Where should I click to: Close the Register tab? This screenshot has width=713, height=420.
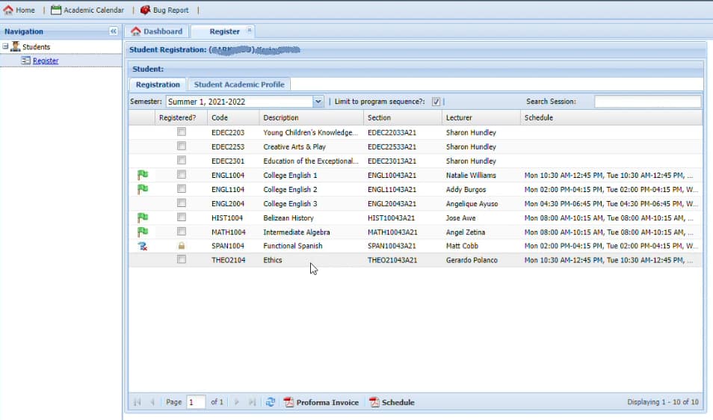pyautogui.click(x=250, y=31)
